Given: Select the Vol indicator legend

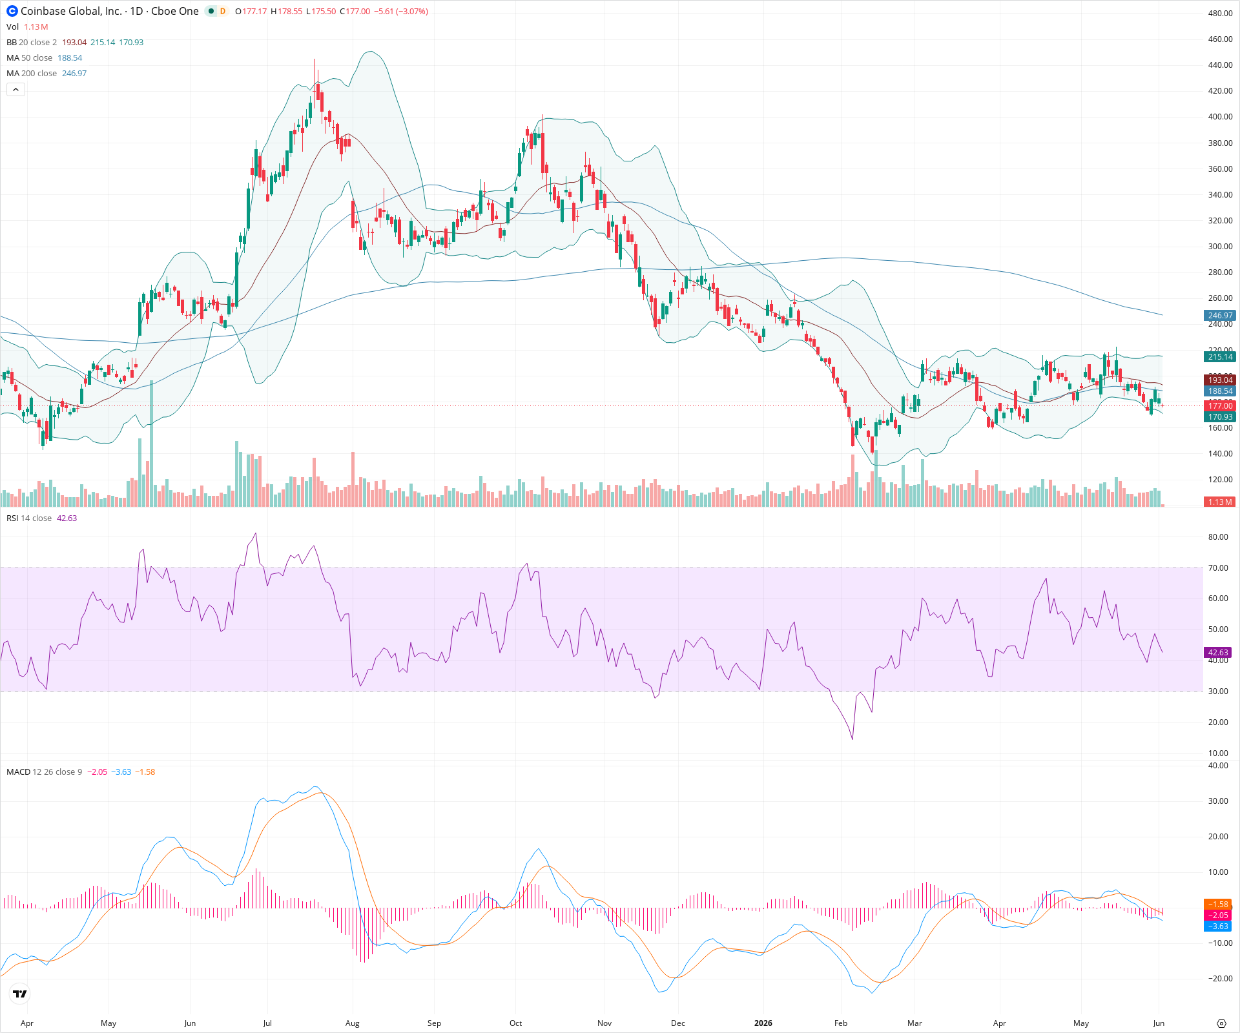Looking at the screenshot, I should pyautogui.click(x=12, y=26).
